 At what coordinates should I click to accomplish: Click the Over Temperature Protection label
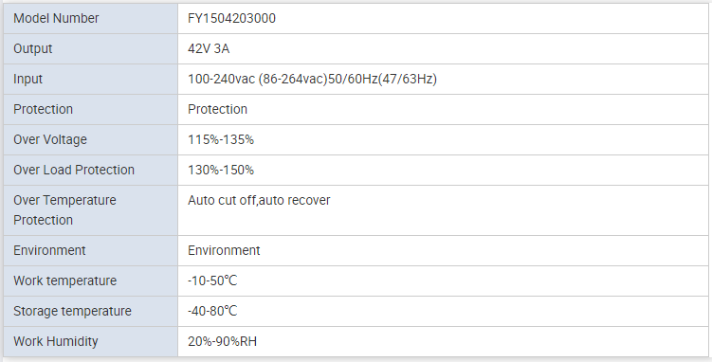[x=64, y=210]
